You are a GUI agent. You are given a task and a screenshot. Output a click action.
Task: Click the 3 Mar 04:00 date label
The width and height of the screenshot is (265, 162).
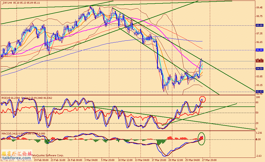coord(91,160)
